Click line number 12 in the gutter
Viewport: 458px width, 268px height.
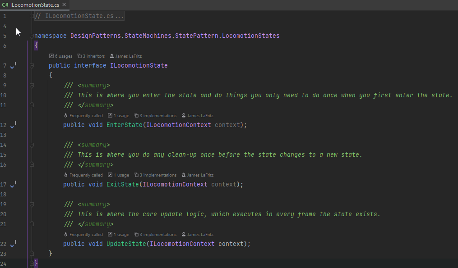(x=3, y=125)
